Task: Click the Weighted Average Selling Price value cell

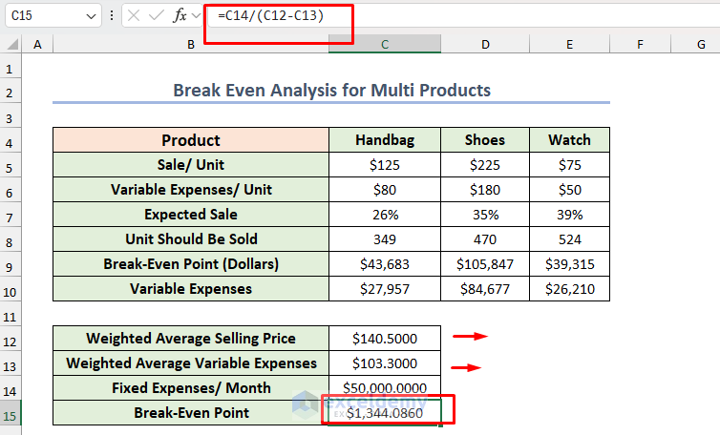Action: (384, 338)
